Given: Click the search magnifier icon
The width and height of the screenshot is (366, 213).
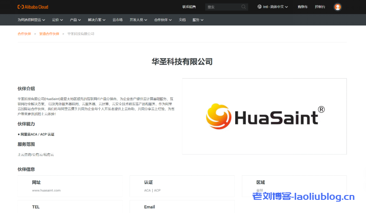Looking at the screenshot, I should point(244,7).
